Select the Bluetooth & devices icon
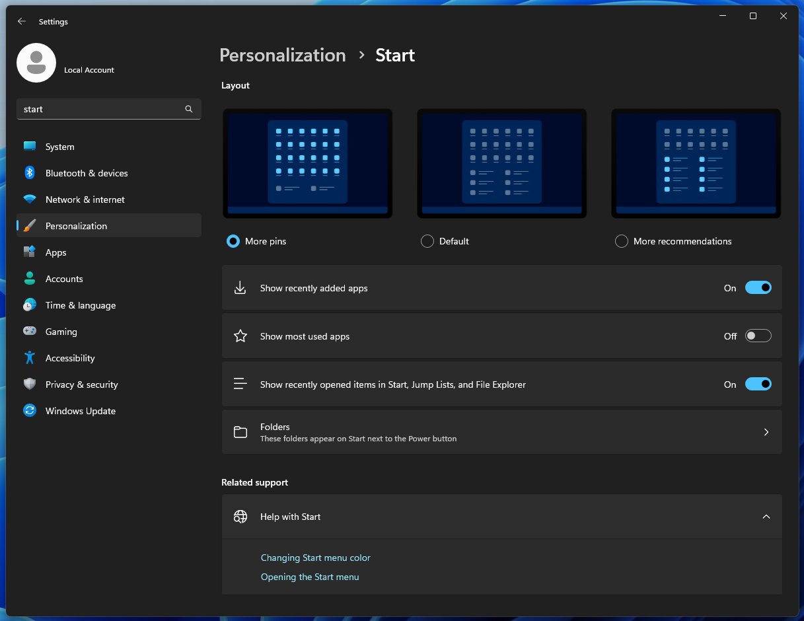Image resolution: width=804 pixels, height=621 pixels. pyautogui.click(x=29, y=172)
